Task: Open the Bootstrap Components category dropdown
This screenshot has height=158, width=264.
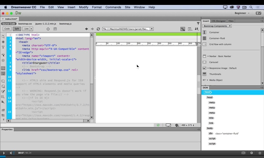Action: [x=217, y=26]
